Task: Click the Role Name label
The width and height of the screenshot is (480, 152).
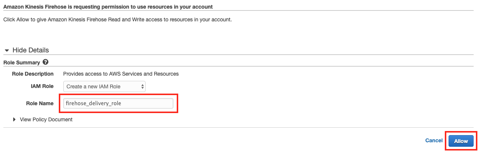Action: tap(40, 103)
